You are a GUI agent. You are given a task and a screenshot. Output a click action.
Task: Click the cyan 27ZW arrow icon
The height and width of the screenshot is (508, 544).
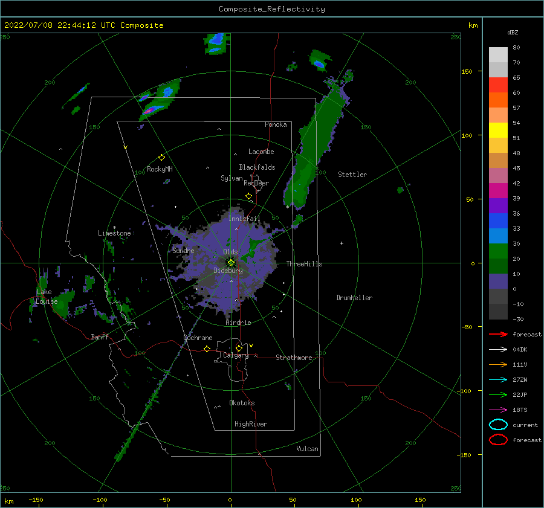(x=498, y=380)
